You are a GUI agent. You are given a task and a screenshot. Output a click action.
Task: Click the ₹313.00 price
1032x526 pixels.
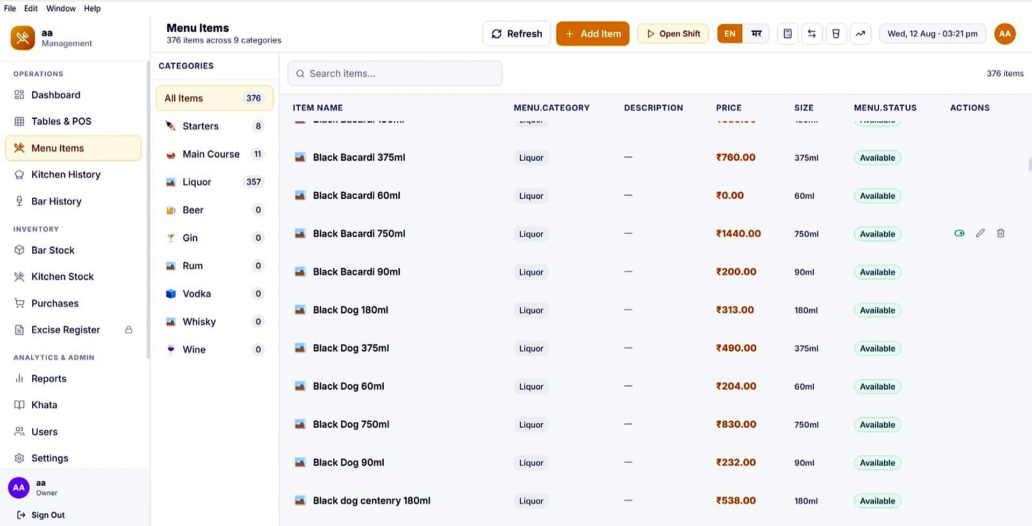[735, 310]
